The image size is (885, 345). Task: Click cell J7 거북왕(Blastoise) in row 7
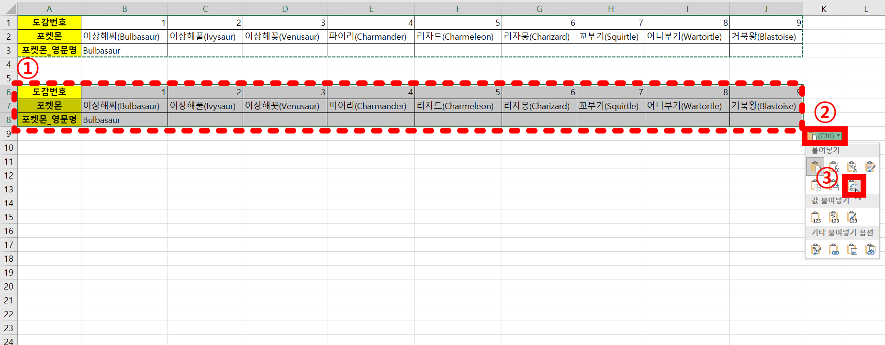coord(766,106)
